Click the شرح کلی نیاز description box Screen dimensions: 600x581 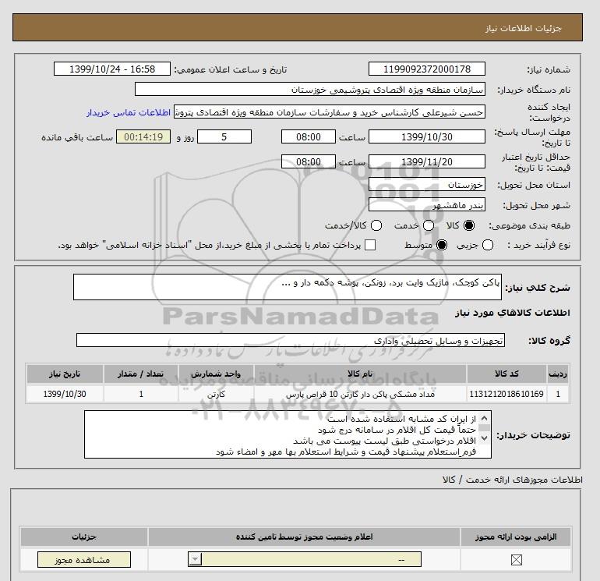click(x=288, y=287)
